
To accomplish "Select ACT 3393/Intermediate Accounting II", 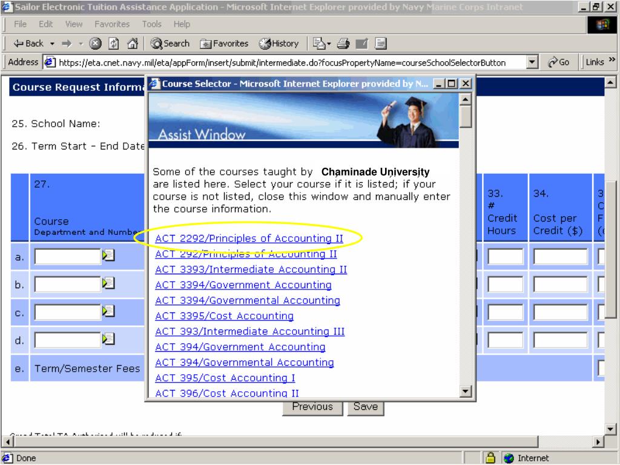I will [251, 269].
